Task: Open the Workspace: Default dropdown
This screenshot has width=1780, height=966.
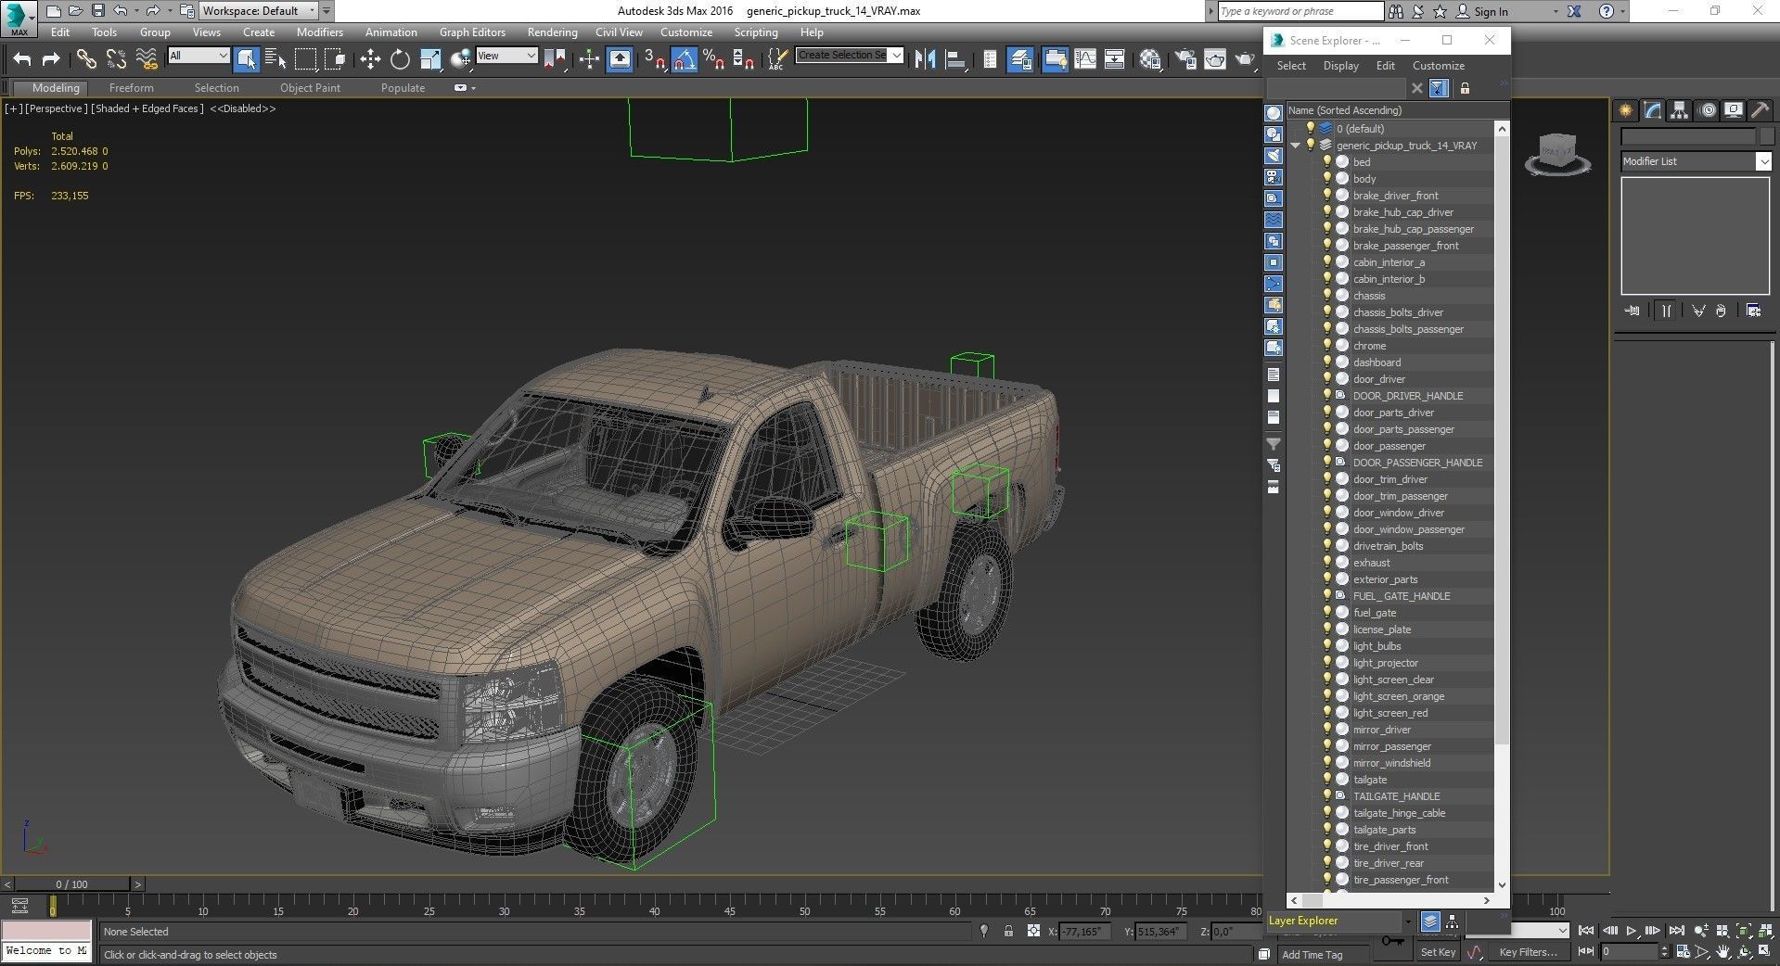Action: [x=312, y=11]
